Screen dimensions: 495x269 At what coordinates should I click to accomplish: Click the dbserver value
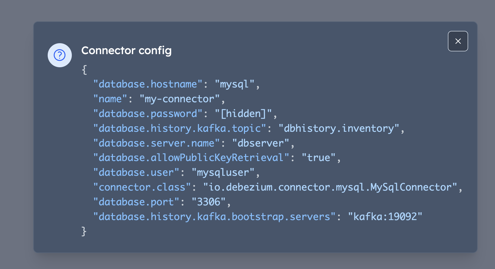(x=262, y=143)
